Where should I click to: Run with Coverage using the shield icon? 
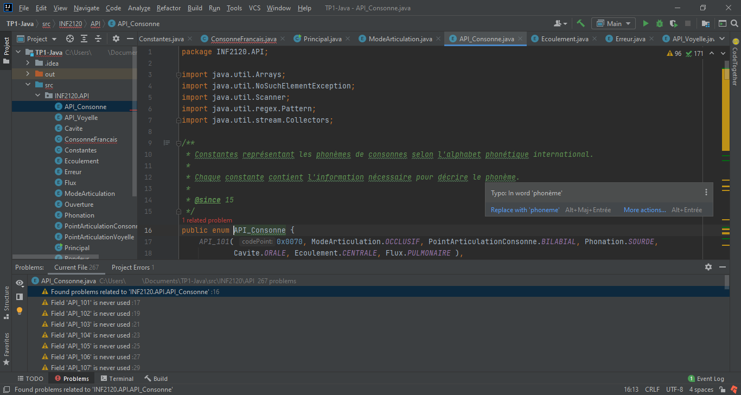(x=673, y=23)
